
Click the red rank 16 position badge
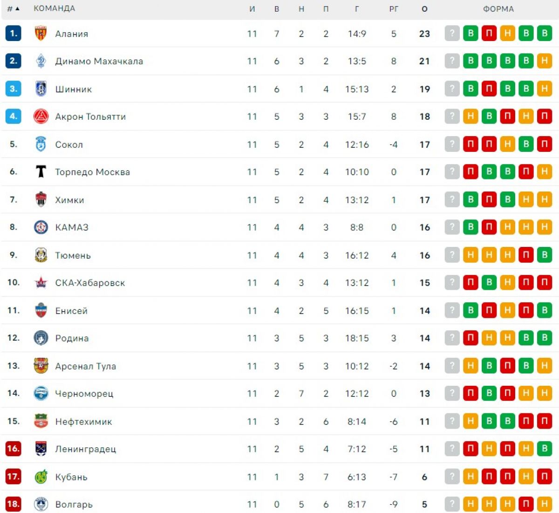(13, 449)
